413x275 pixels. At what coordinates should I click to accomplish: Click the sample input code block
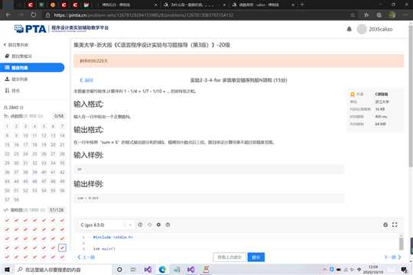pos(209,169)
